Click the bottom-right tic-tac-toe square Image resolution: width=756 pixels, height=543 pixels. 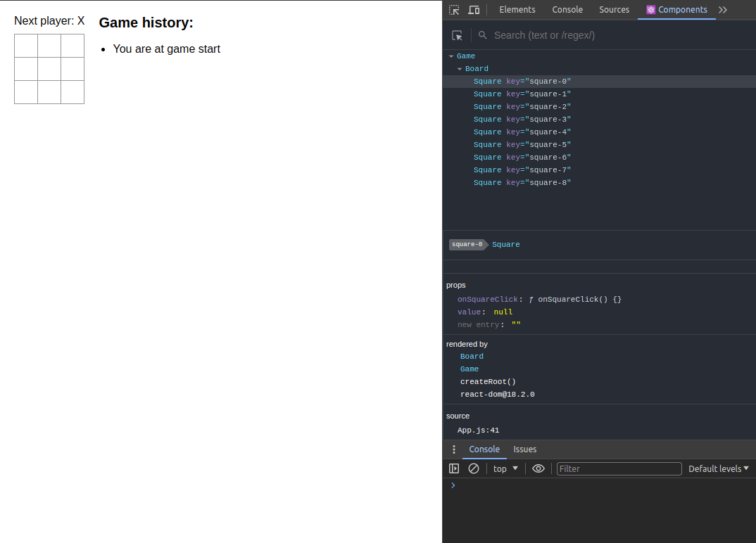(x=73, y=92)
